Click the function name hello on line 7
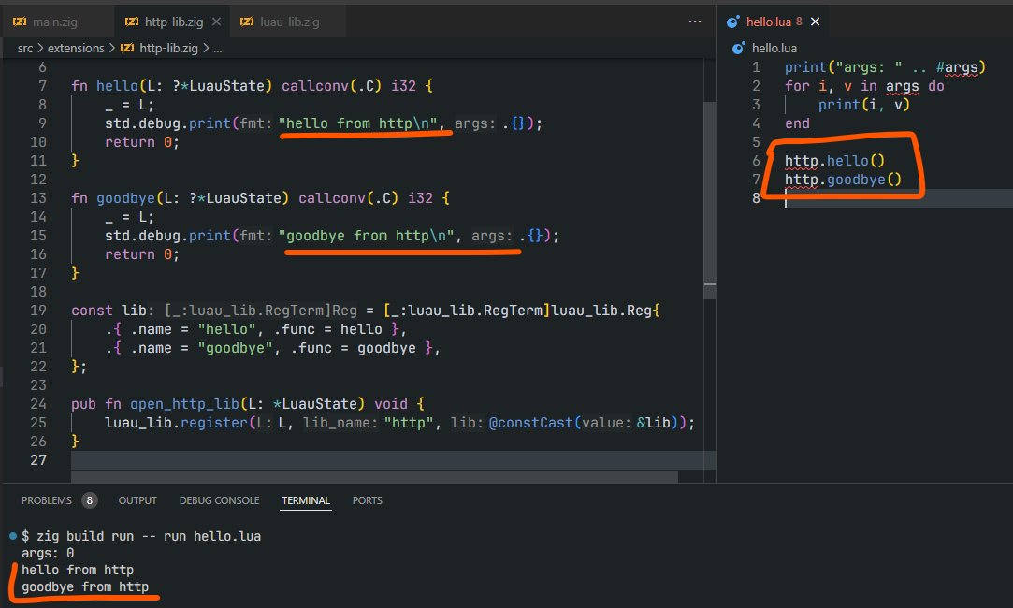The width and height of the screenshot is (1013, 608). pyautogui.click(x=117, y=86)
